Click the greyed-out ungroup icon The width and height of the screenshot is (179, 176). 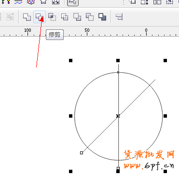point(10,17)
